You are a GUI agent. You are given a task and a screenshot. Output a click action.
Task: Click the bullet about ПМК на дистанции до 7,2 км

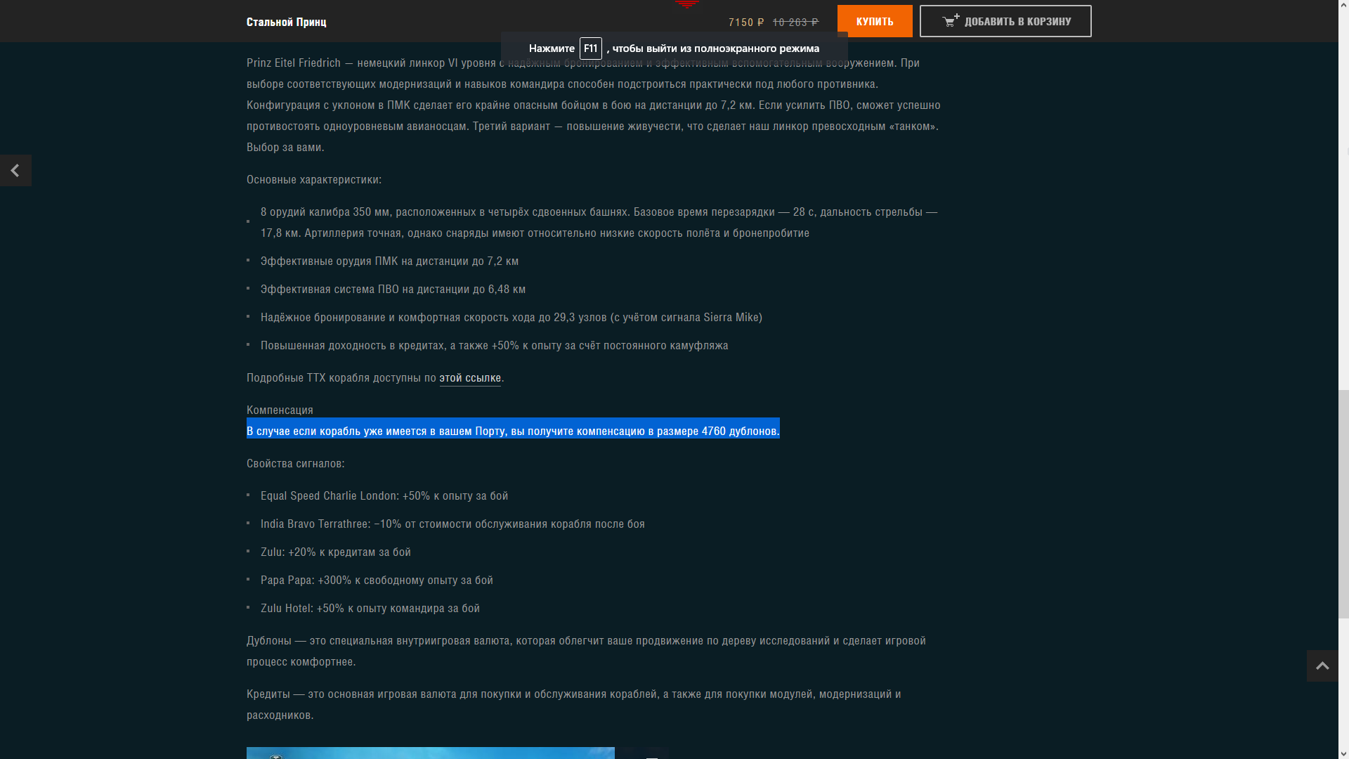point(389,261)
